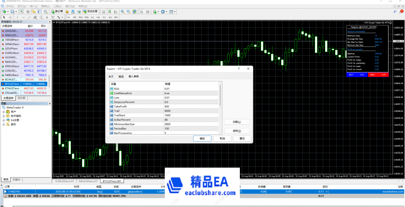
Task: Click the tile windows grid icon
Action: [x=134, y=12]
